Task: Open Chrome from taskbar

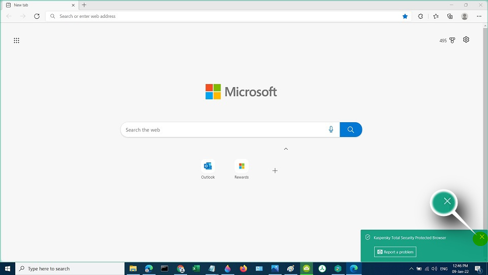Action: tap(180, 268)
